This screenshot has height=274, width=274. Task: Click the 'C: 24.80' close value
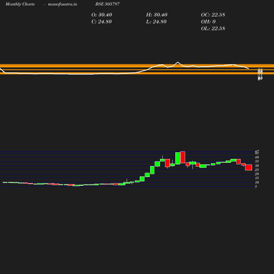pyautogui.click(x=101, y=22)
